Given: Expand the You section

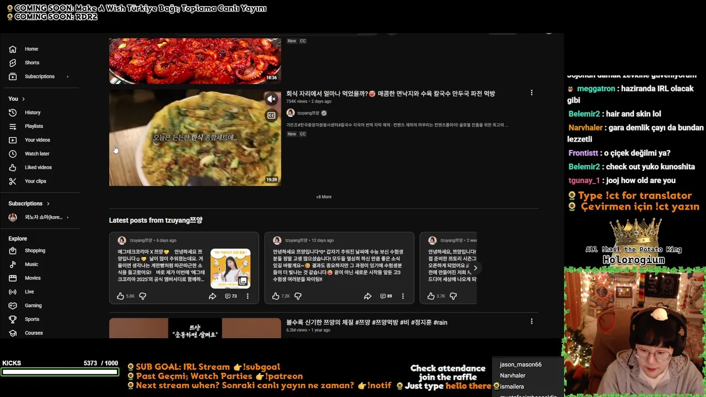Looking at the screenshot, I should [17, 99].
